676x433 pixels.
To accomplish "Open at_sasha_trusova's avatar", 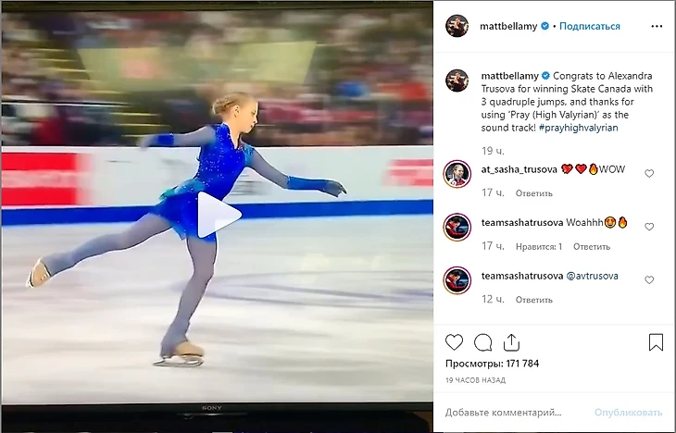I will (x=457, y=174).
